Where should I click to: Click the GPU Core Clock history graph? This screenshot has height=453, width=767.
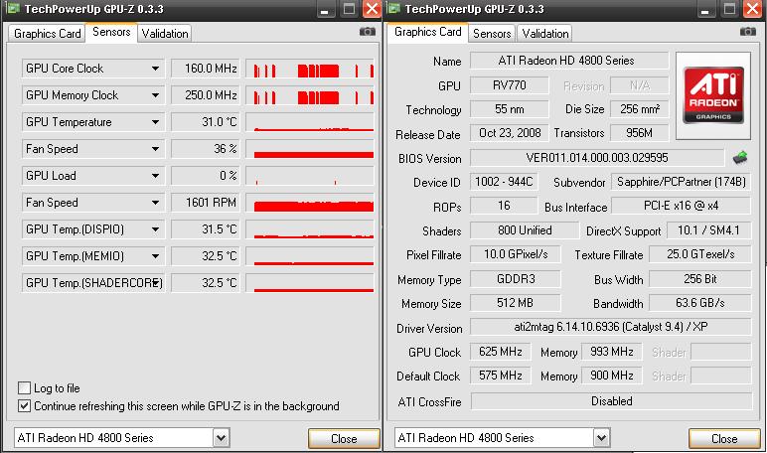point(310,69)
